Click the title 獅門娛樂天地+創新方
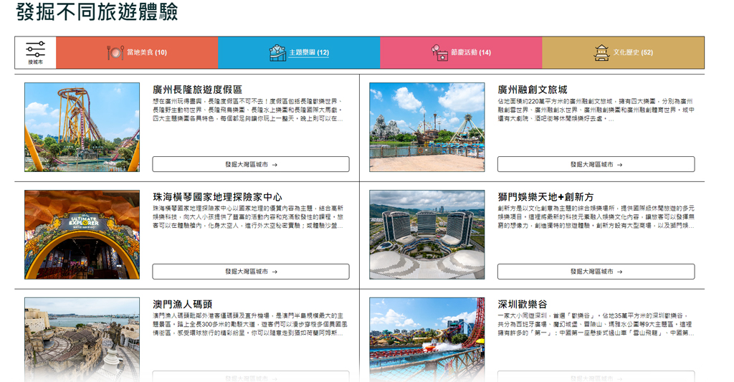 click(x=545, y=196)
